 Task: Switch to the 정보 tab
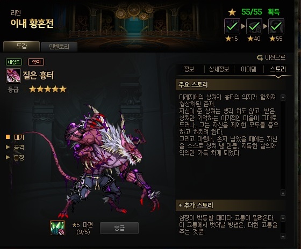coord(189,69)
